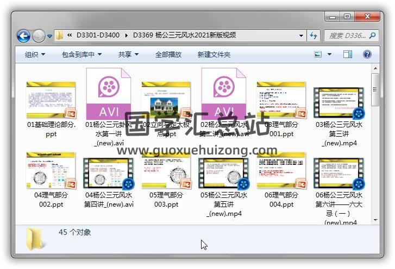This screenshot has width=395, height=269.
Task: Maximize the Explorer window
Action: pyautogui.click(x=347, y=17)
